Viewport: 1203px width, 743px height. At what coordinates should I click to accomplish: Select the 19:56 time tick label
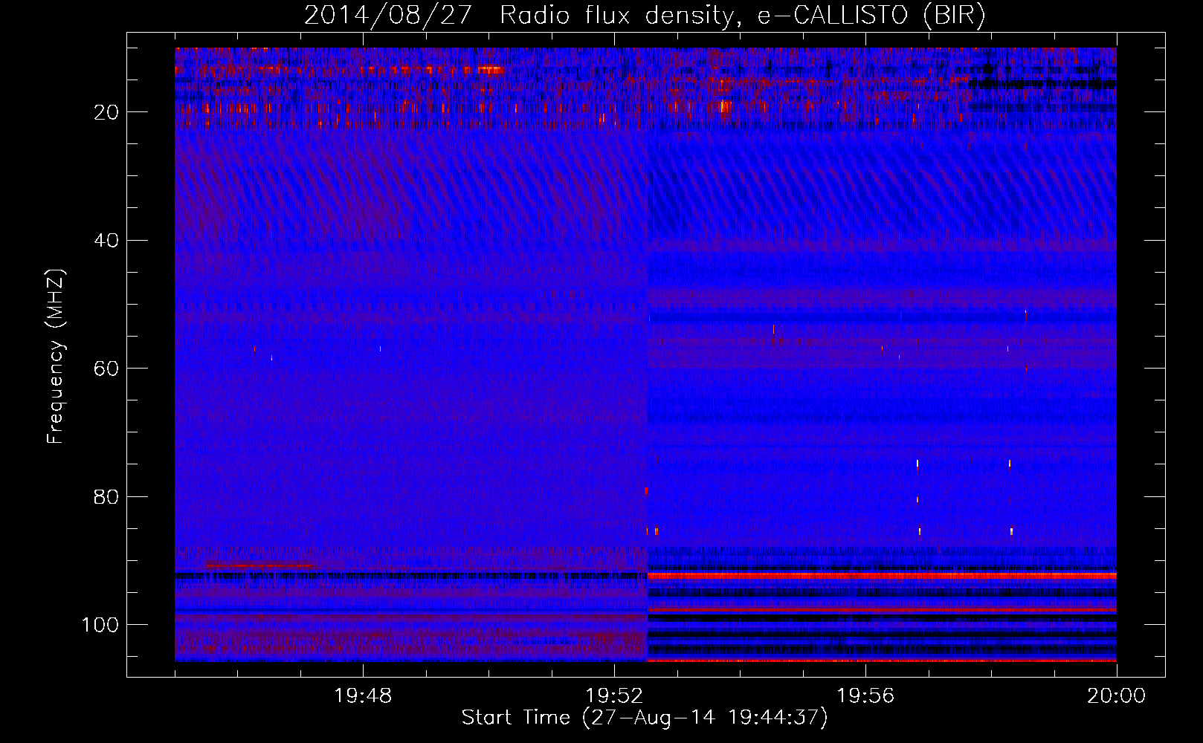pos(865,696)
